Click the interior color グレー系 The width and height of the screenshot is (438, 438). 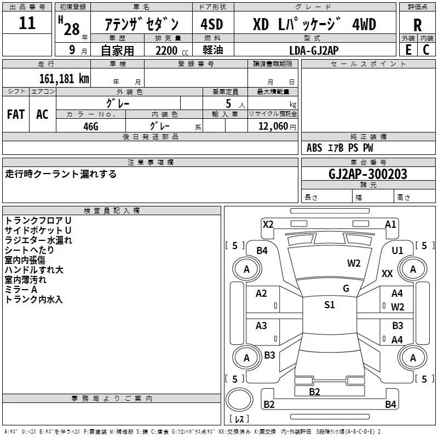175,126
